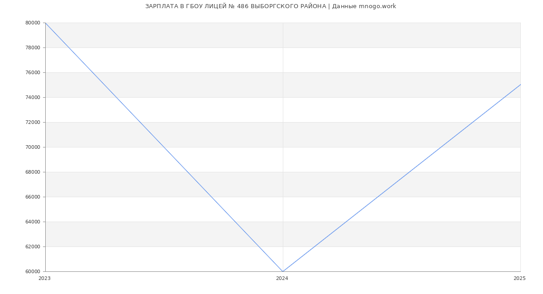This screenshot has height=294, width=543.
Task: Select the 2023 x-axis label
Action: click(x=44, y=279)
